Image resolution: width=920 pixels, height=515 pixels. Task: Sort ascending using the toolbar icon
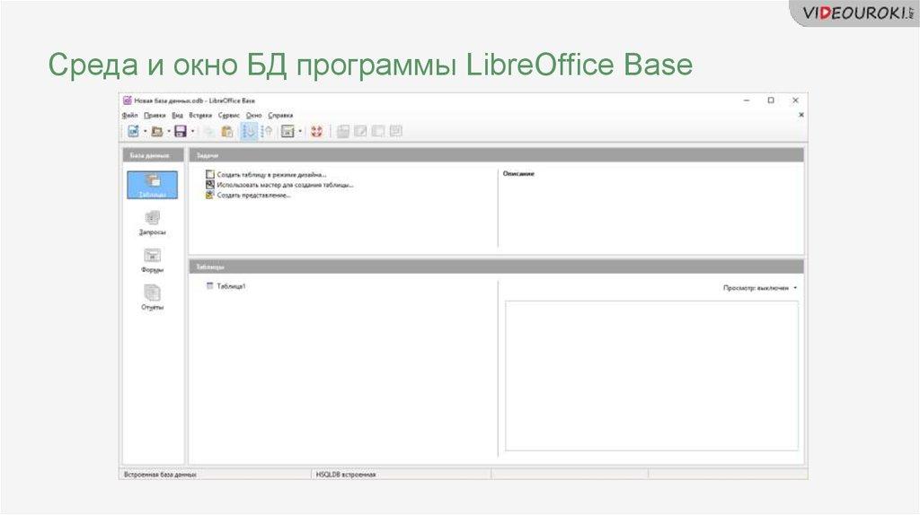[249, 131]
